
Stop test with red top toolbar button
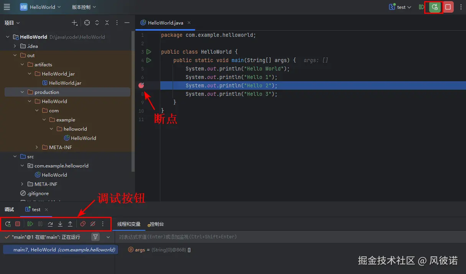448,7
